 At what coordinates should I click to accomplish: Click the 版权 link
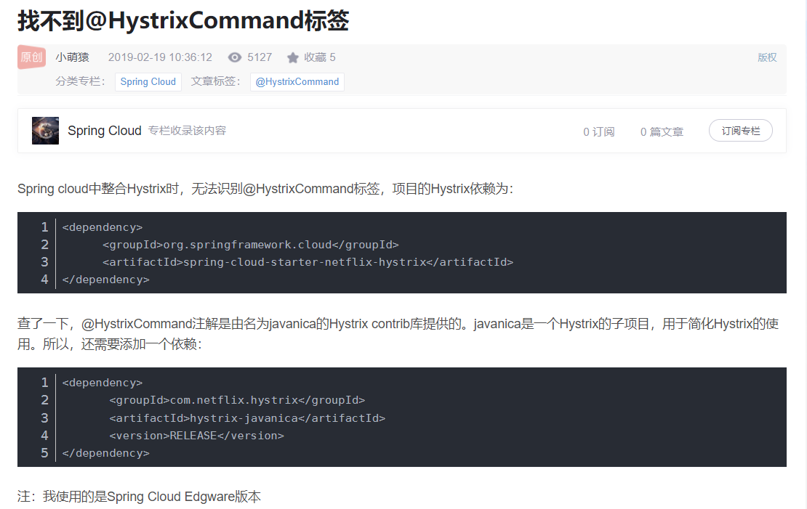767,57
